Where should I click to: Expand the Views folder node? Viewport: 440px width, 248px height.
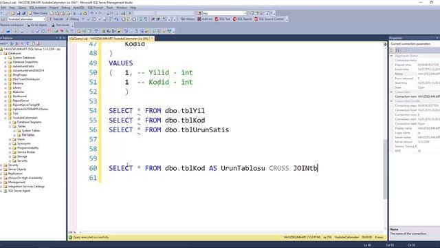[10, 139]
